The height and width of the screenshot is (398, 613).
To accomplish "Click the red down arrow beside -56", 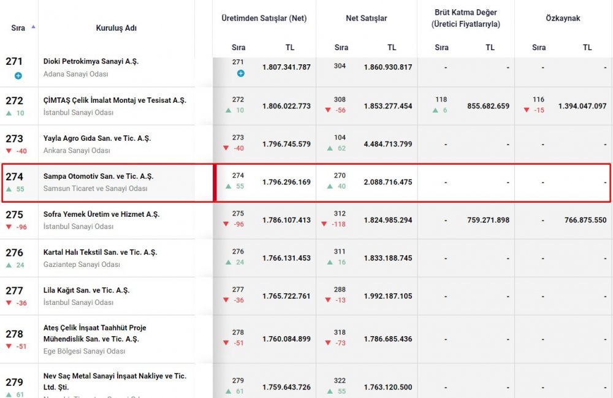I will (x=328, y=110).
